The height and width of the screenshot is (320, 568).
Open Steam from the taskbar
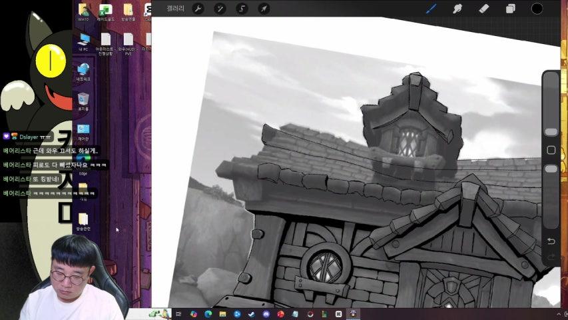tap(251, 314)
